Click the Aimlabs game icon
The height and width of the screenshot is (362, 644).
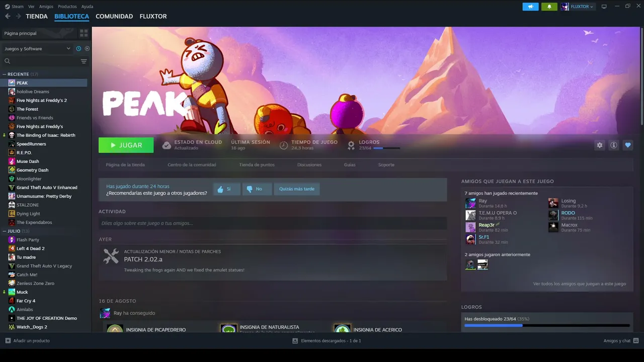coord(12,309)
